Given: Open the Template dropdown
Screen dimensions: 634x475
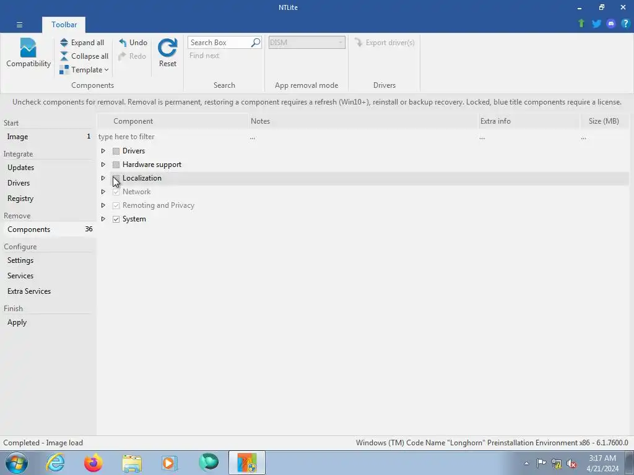Looking at the screenshot, I should (84, 70).
